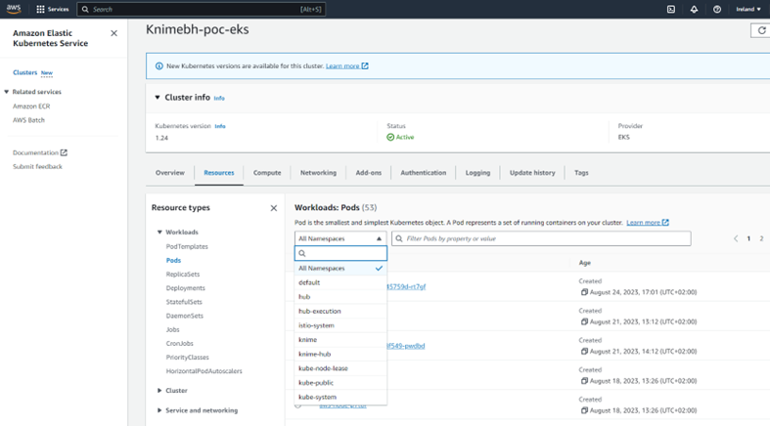Open Info link beside Kubernetes version
Screen dimensions: 770x426
(x=220, y=126)
